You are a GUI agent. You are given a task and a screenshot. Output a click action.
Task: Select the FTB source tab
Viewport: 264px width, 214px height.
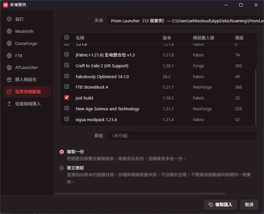click(x=27, y=55)
